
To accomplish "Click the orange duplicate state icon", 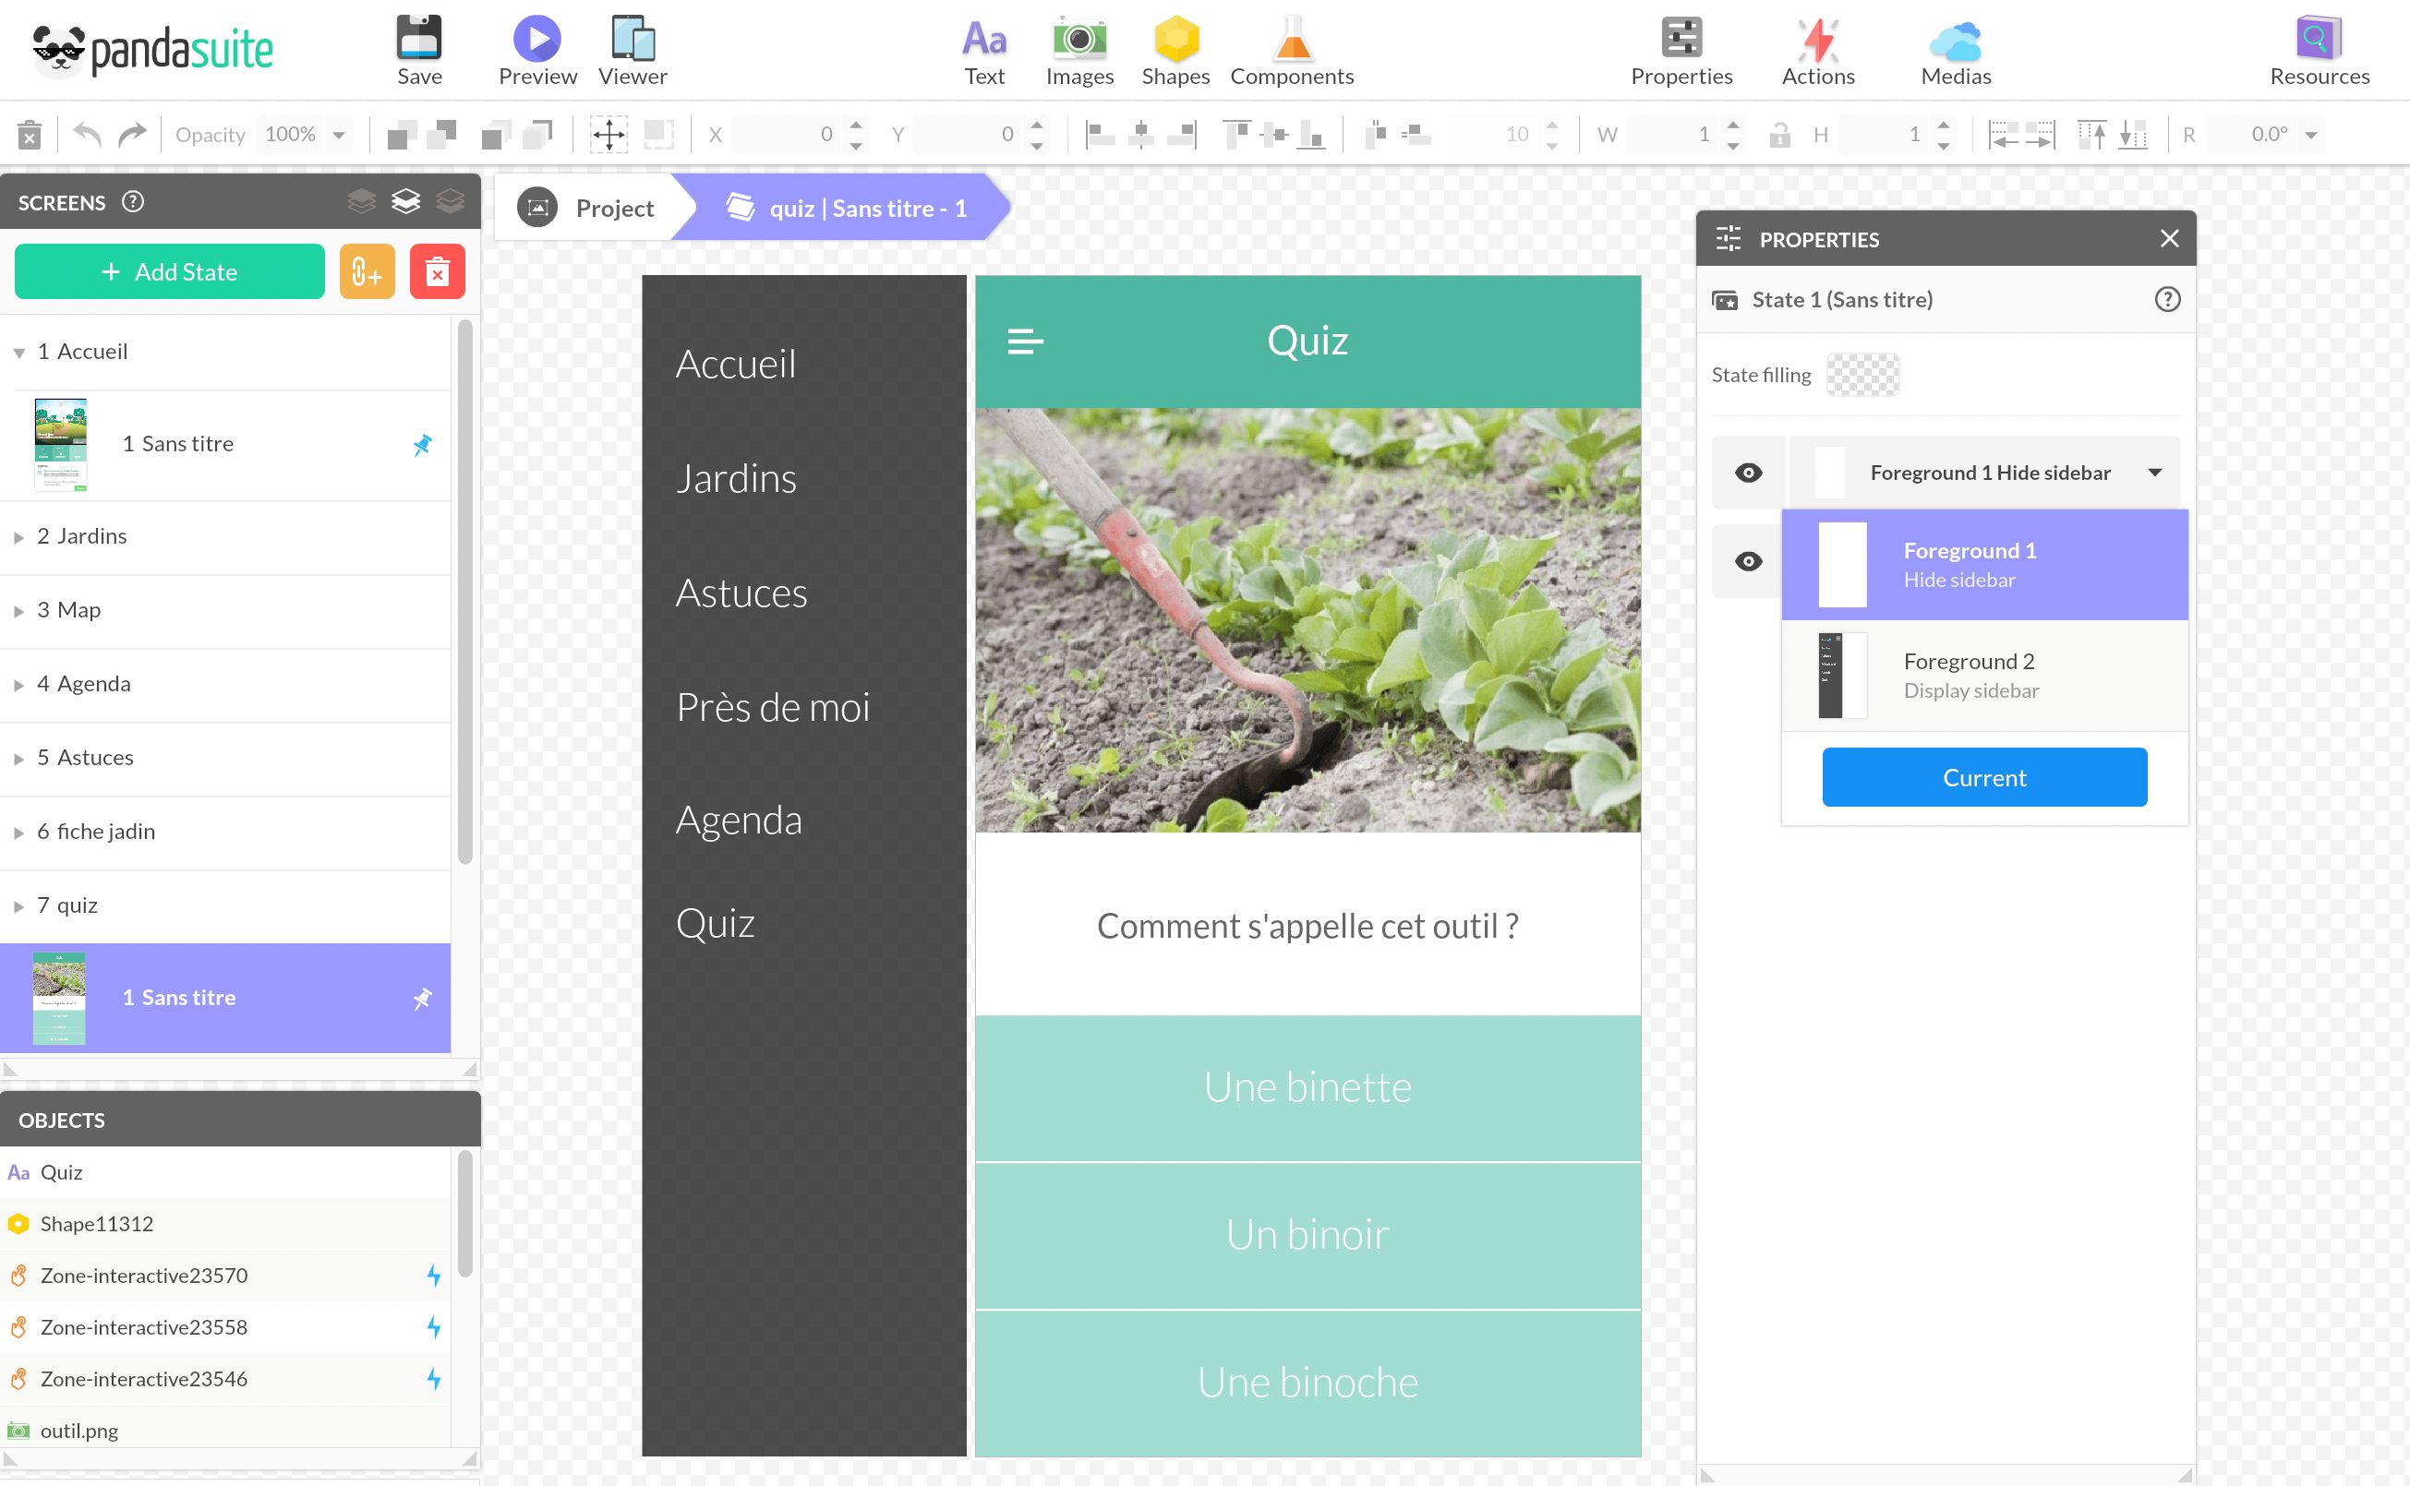I will [367, 272].
